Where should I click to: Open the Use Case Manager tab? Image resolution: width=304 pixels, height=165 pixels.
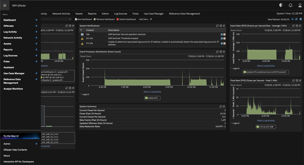pyautogui.click(x=154, y=14)
